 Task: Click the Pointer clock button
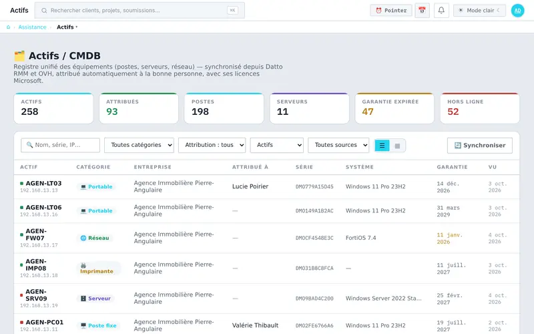[391, 11]
